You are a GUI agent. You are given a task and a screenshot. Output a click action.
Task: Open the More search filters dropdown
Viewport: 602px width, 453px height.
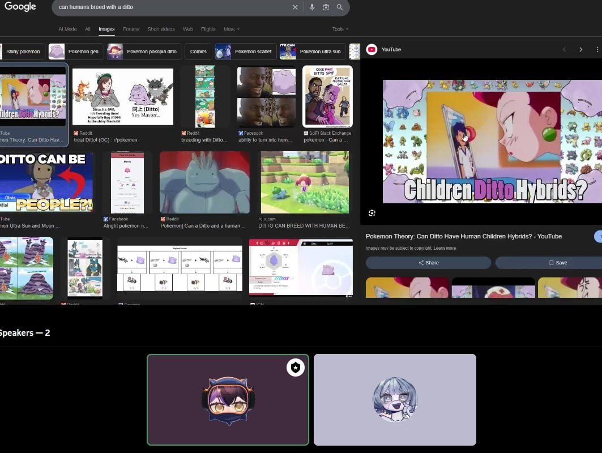230,29
